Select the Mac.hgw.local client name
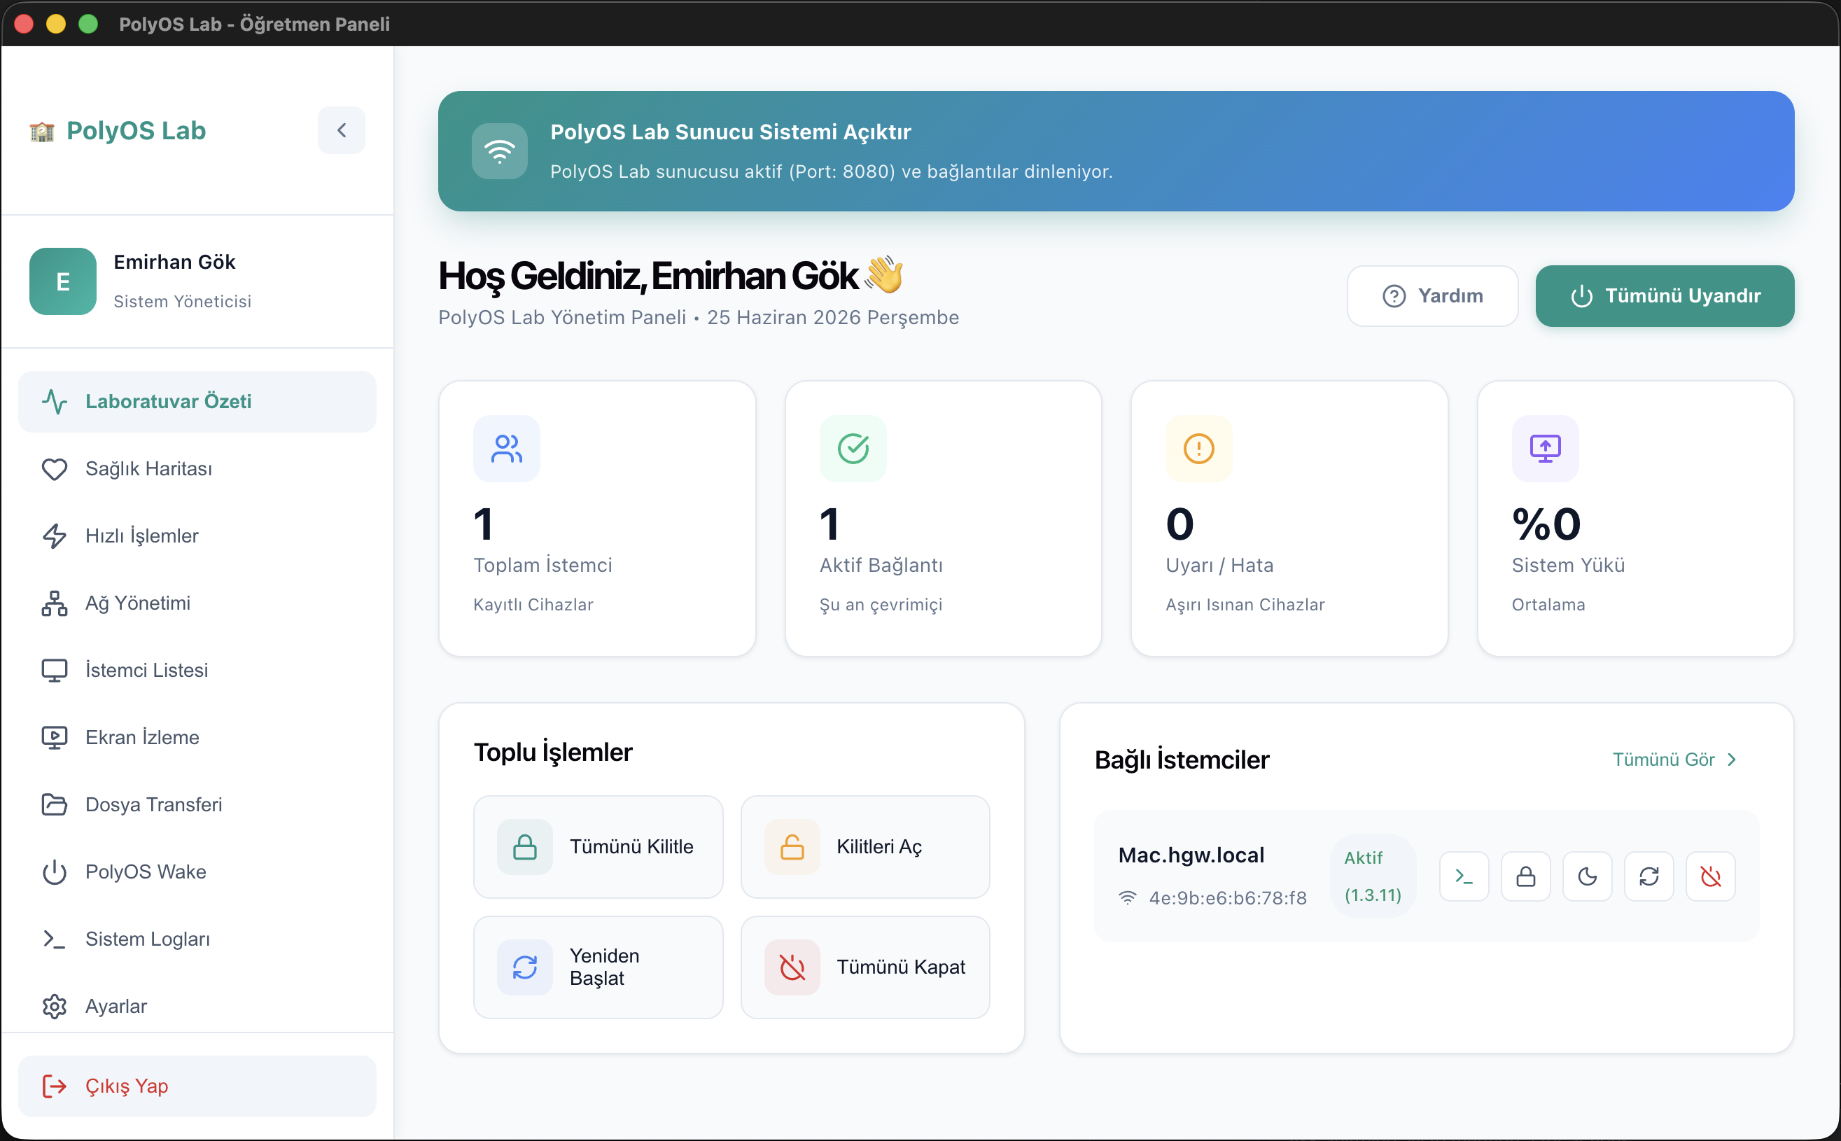 pos(1191,855)
